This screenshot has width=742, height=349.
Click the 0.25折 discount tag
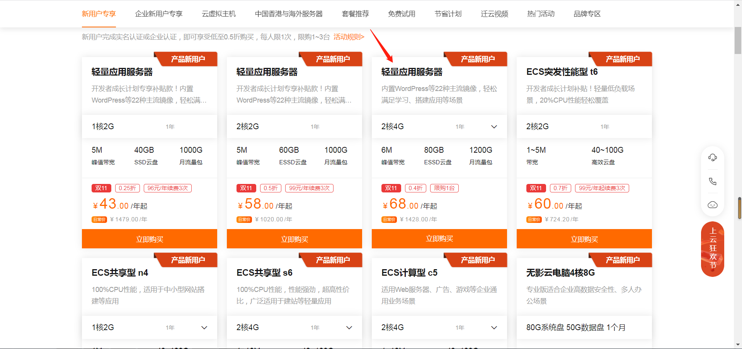click(x=128, y=188)
